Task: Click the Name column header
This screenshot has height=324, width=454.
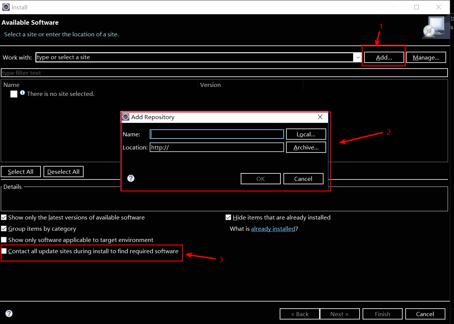Action: click(x=100, y=85)
